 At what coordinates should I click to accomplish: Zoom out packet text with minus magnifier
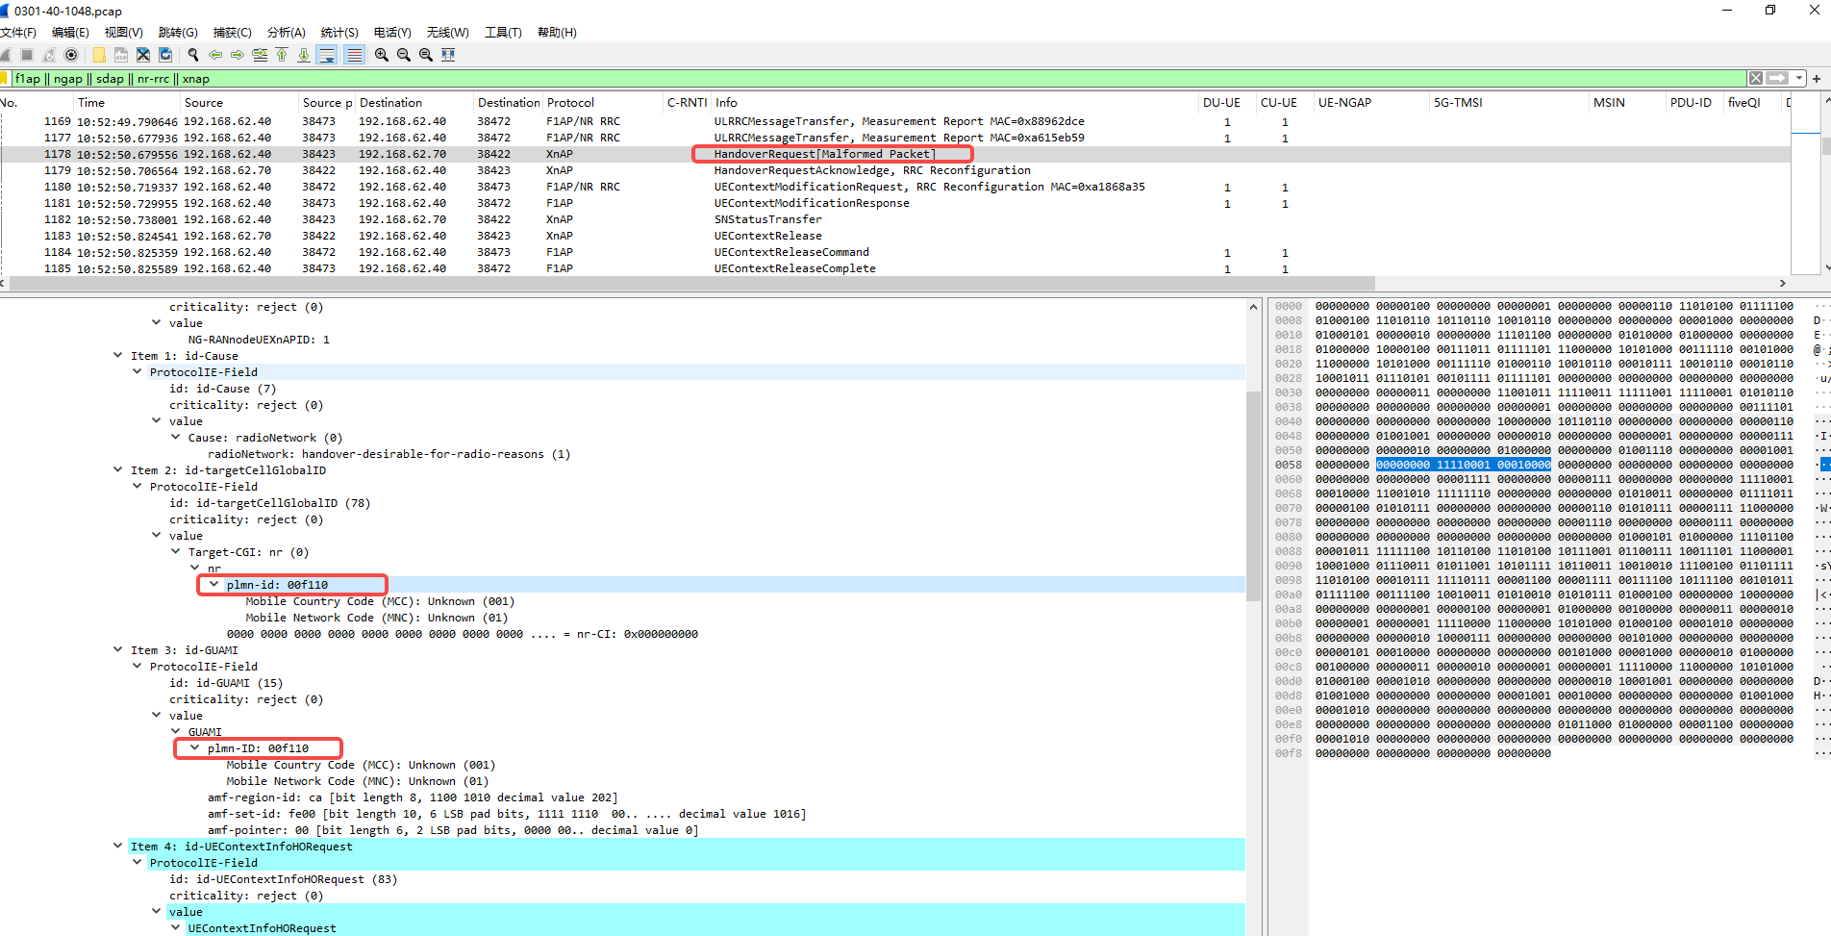point(404,55)
